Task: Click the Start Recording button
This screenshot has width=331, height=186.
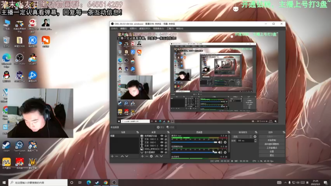Action: click(272, 140)
